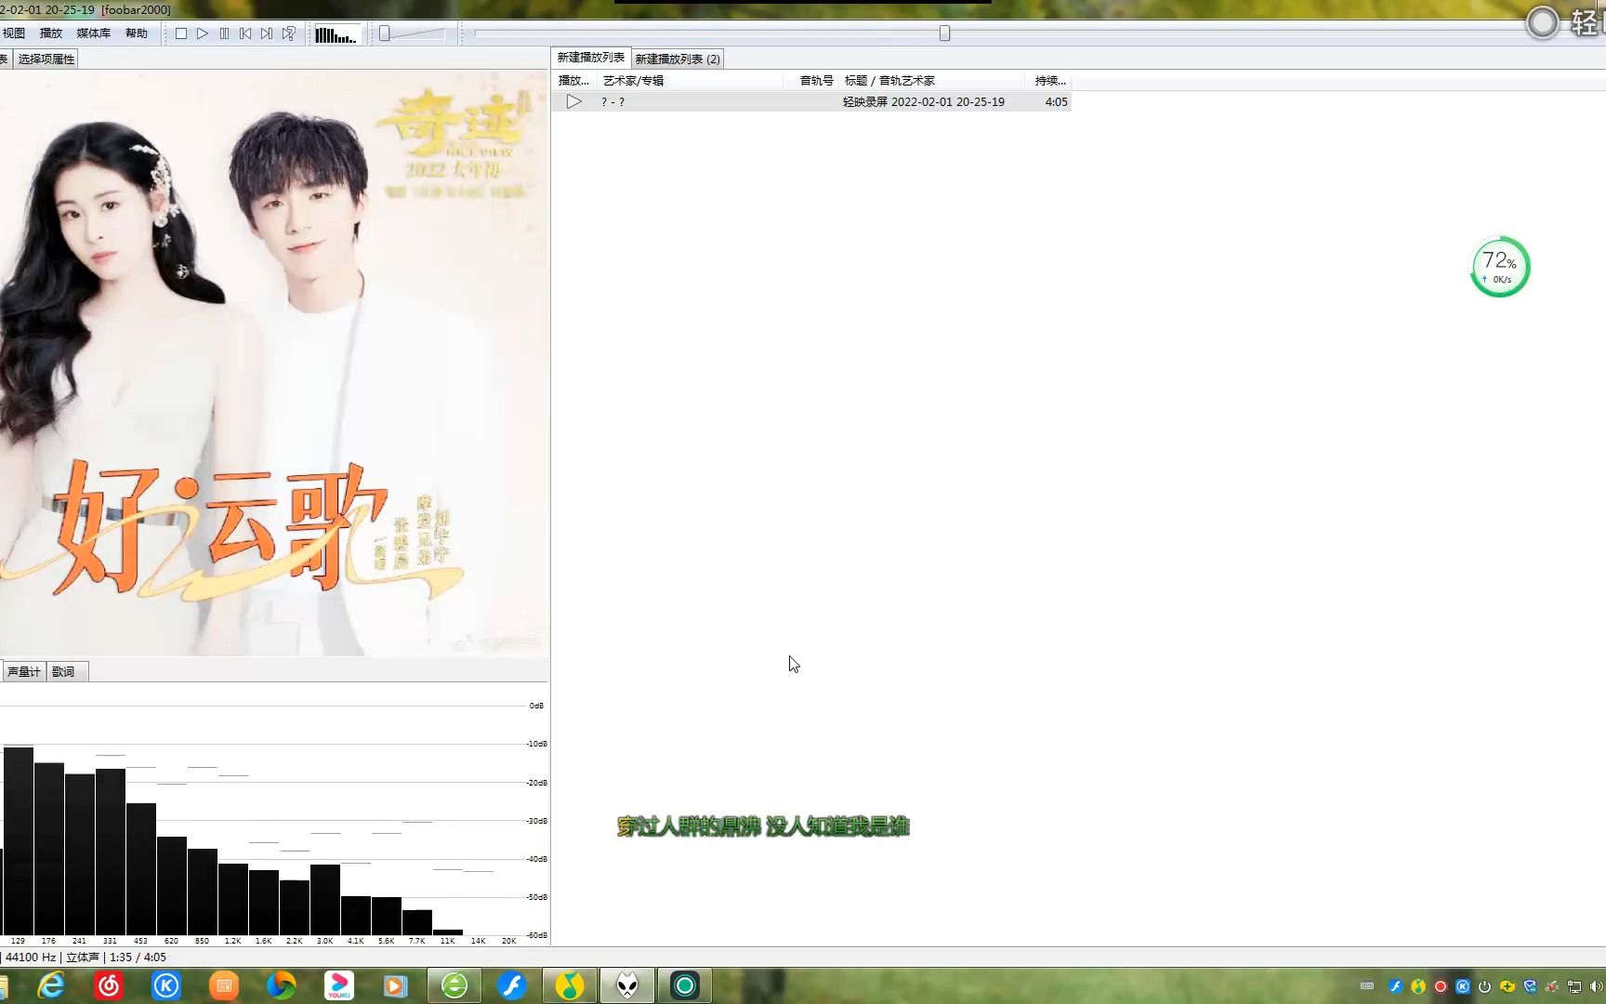Viewport: 1606px width, 1004px height.
Task: Open NetEase Cloud Music from taskbar
Action: tap(109, 985)
